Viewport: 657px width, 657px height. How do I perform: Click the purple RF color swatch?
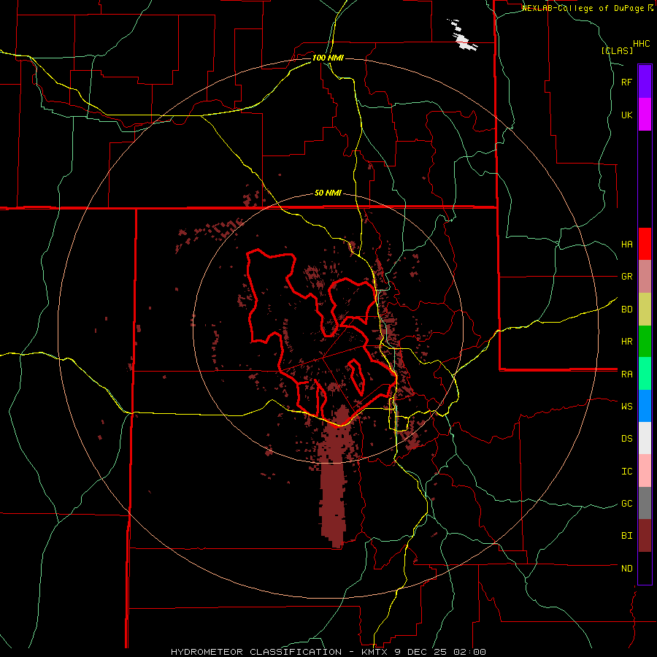(645, 81)
